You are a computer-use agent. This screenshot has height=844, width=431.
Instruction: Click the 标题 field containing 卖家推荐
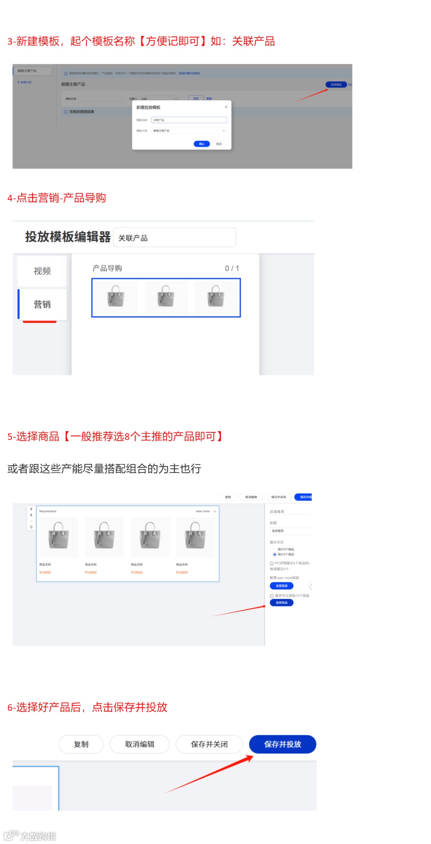click(x=290, y=531)
